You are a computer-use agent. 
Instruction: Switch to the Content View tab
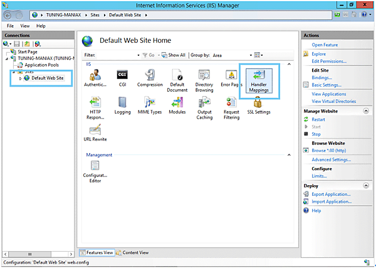tap(132, 252)
